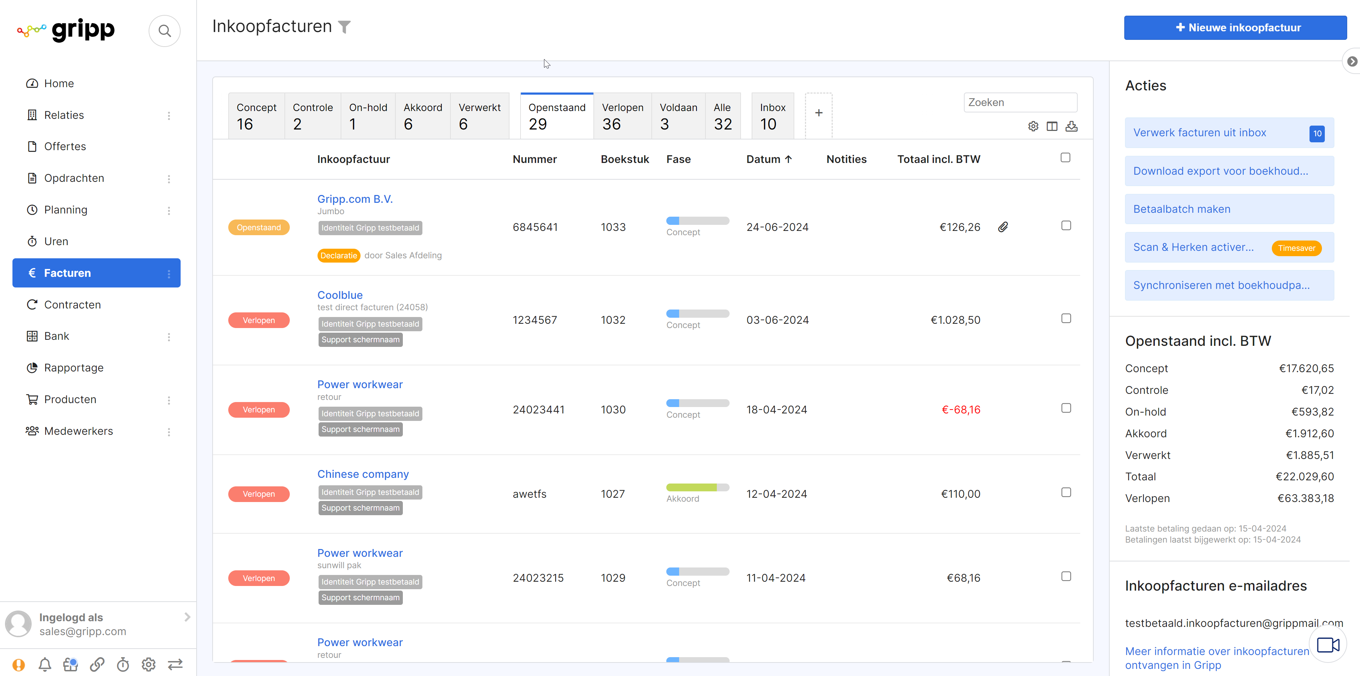
Task: Click the Timesaver badge
Action: (1297, 248)
